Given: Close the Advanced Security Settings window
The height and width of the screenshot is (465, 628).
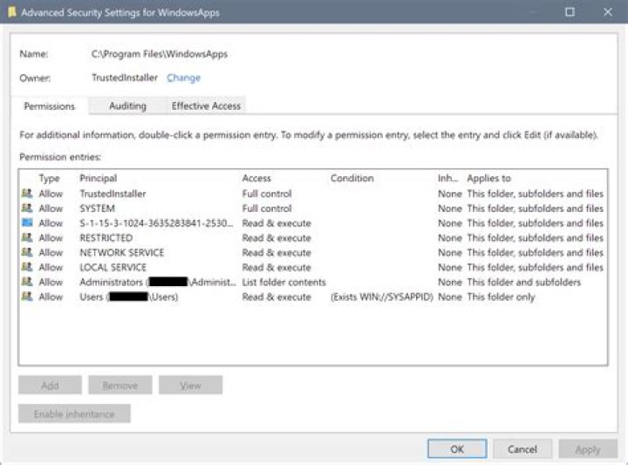Looking at the screenshot, I should 608,12.
